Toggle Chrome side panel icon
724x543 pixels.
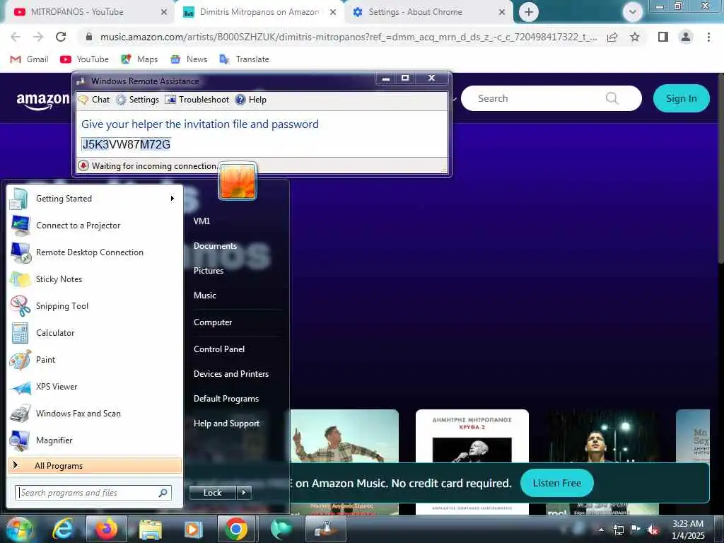point(663,37)
